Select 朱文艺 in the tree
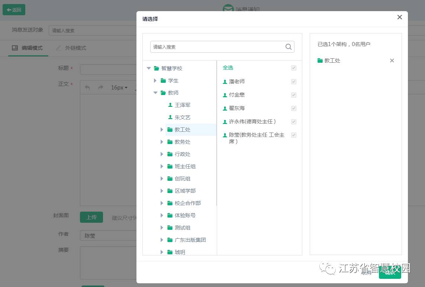This screenshot has width=425, height=287. 183,117
